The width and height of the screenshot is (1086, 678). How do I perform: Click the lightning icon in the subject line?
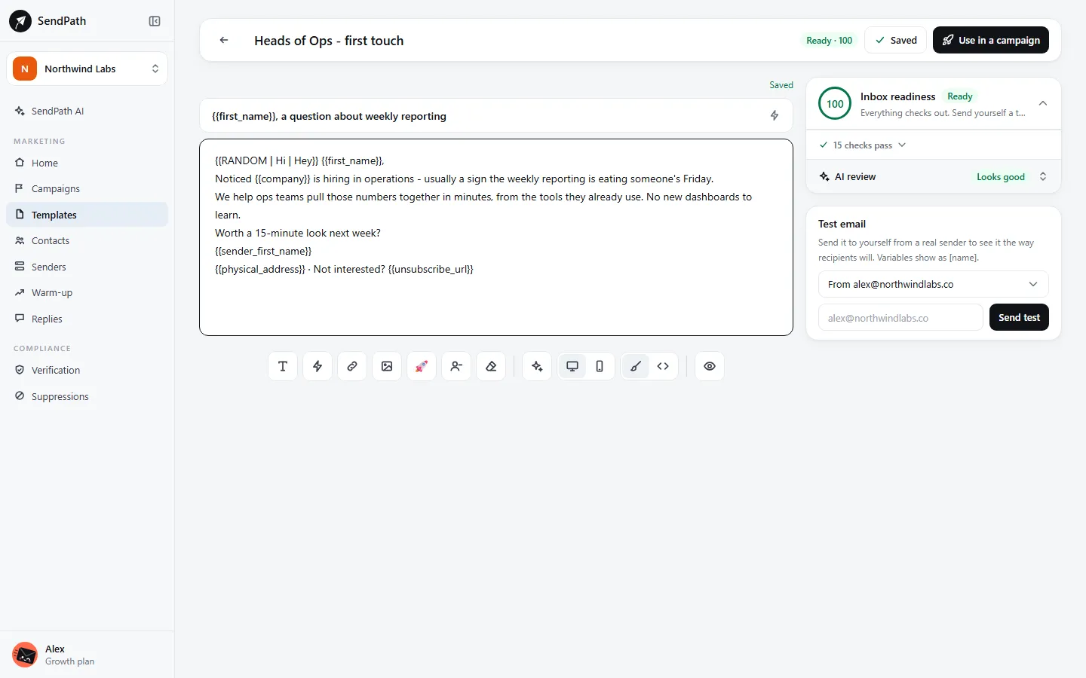[775, 116]
